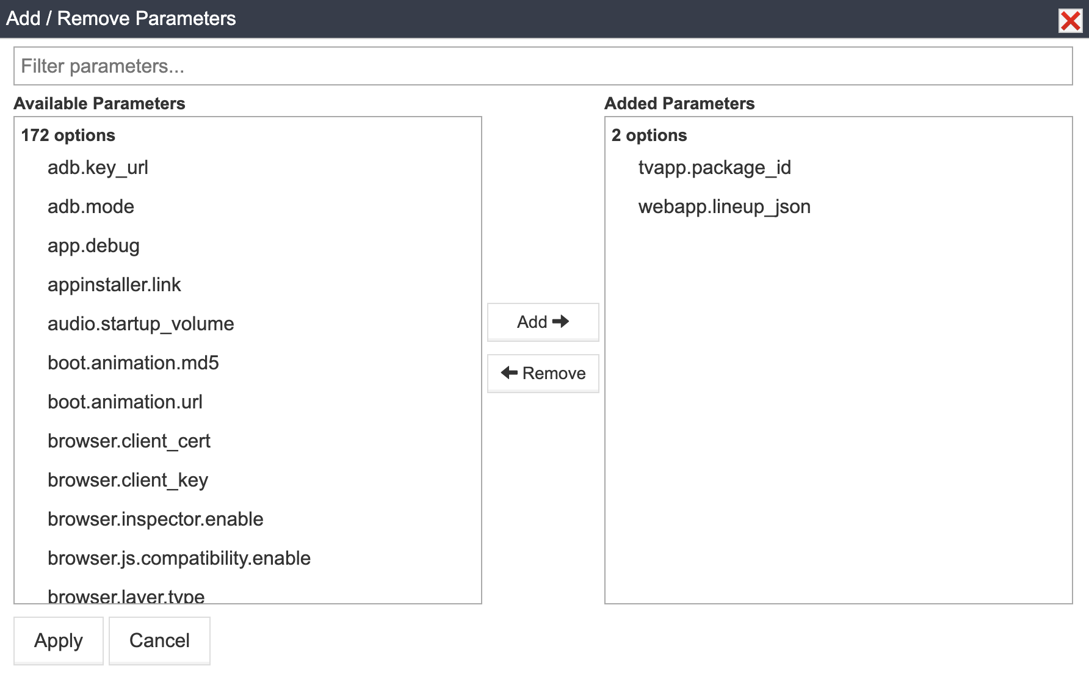Select browser.inspector.enable parameter
Image resolution: width=1089 pixels, height=674 pixels.
pyautogui.click(x=155, y=520)
